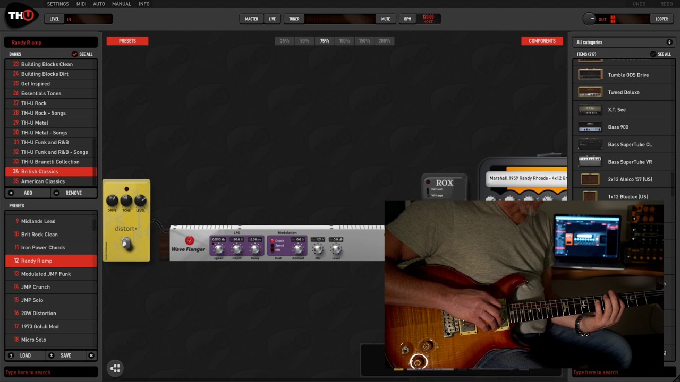Click the Bass SuperTube VR thumbnail
The image size is (680, 382).
point(590,162)
